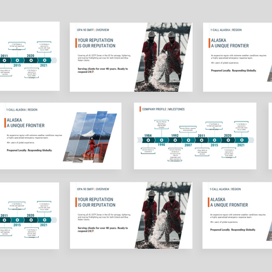
Task: Select the 2021 marker in the full Milestones slide
Action: click(x=241, y=140)
